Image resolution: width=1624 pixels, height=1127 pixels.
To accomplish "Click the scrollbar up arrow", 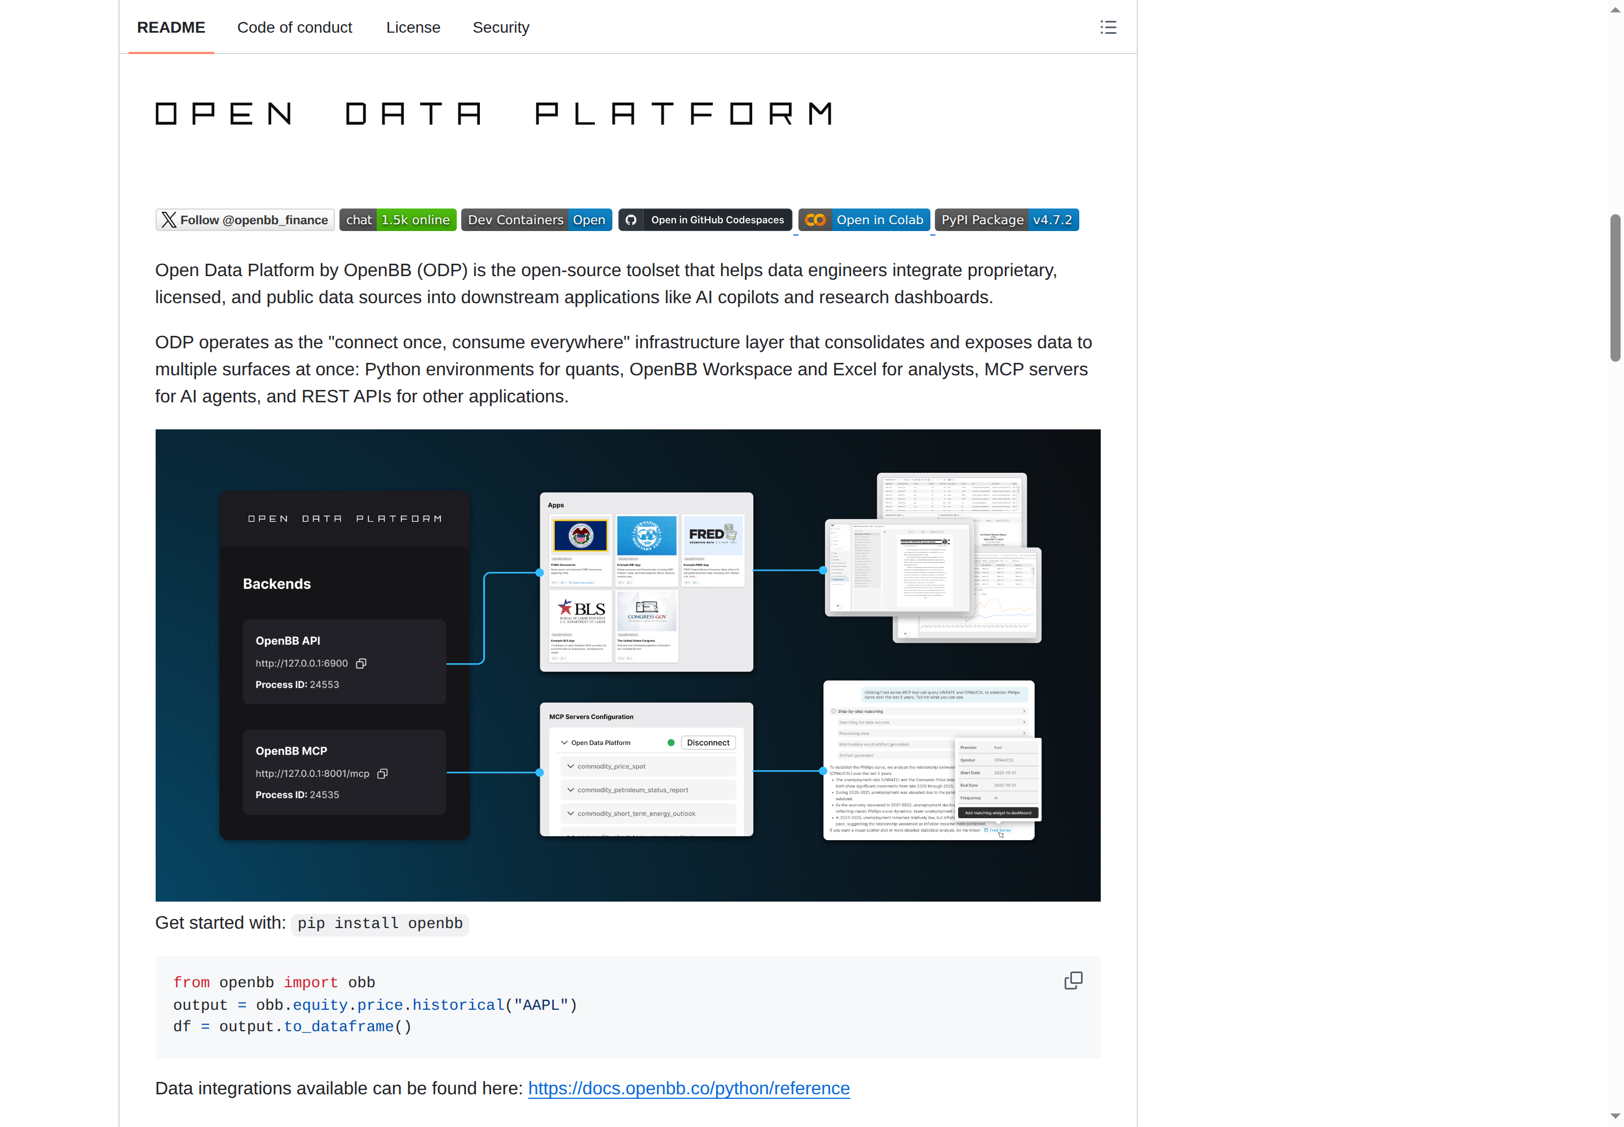I will tap(1615, 10).
